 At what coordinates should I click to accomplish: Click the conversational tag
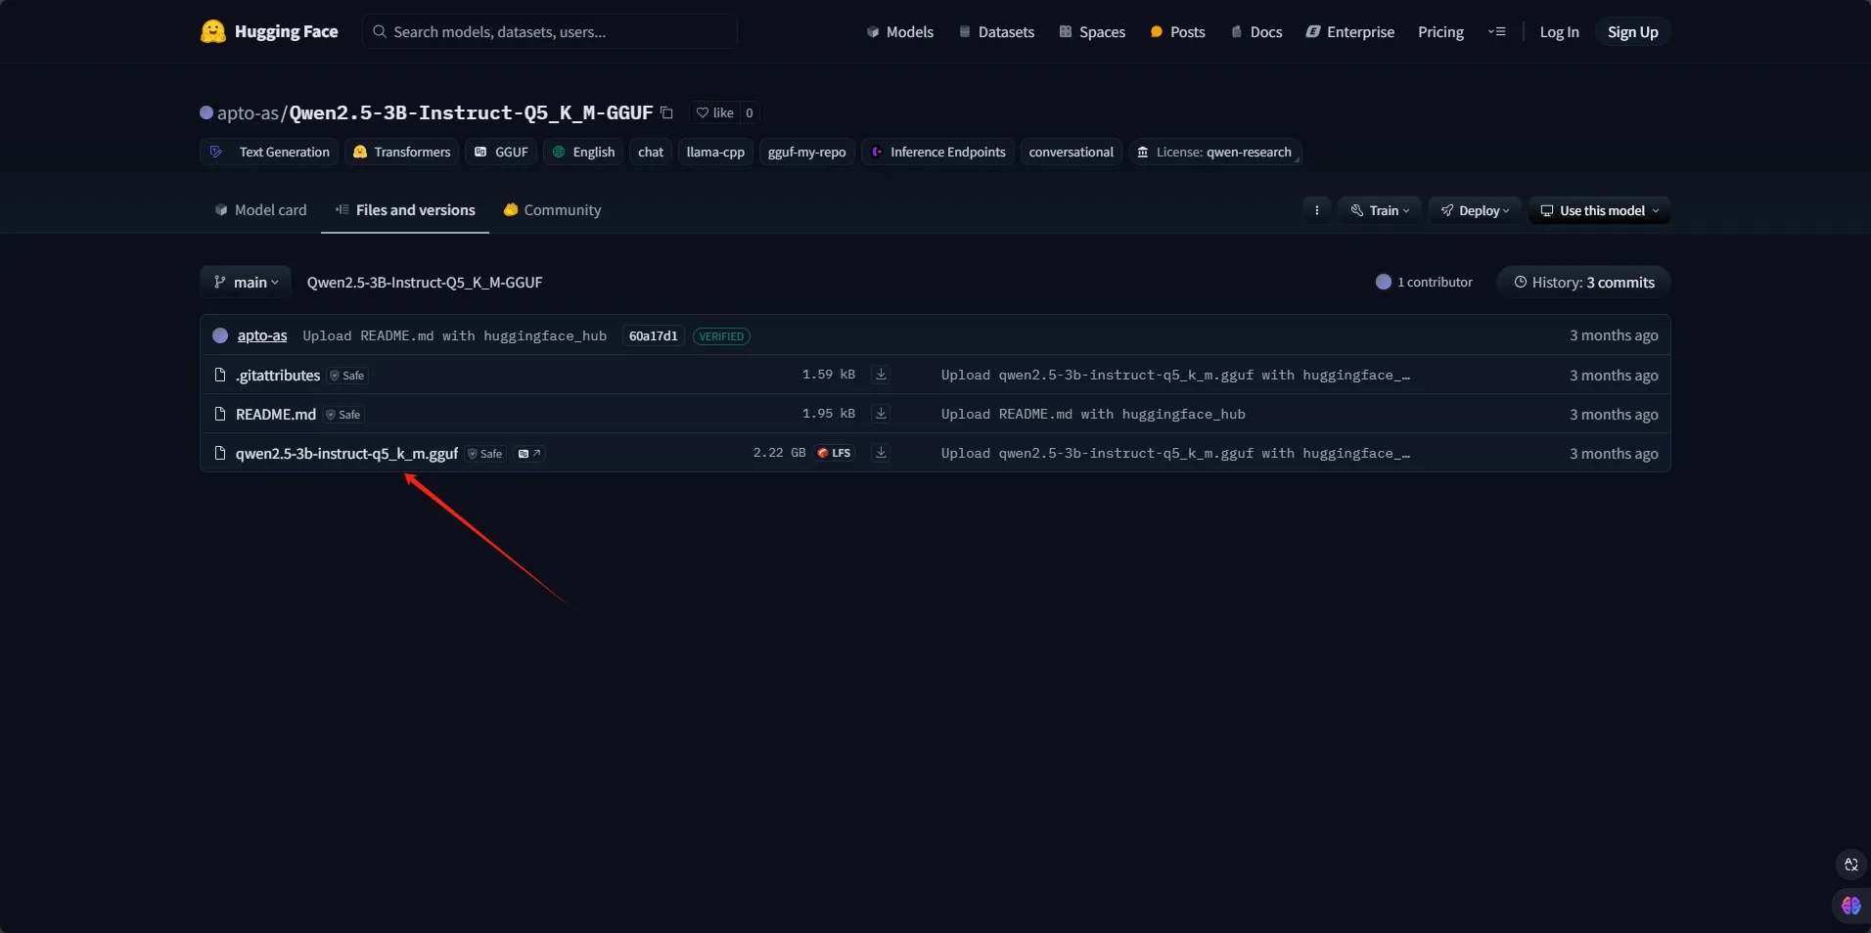(1071, 152)
